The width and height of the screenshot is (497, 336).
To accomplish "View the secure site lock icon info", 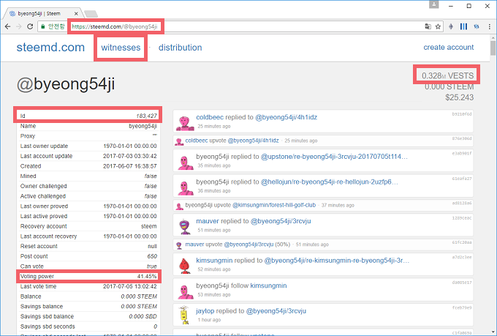I will pos(43,26).
